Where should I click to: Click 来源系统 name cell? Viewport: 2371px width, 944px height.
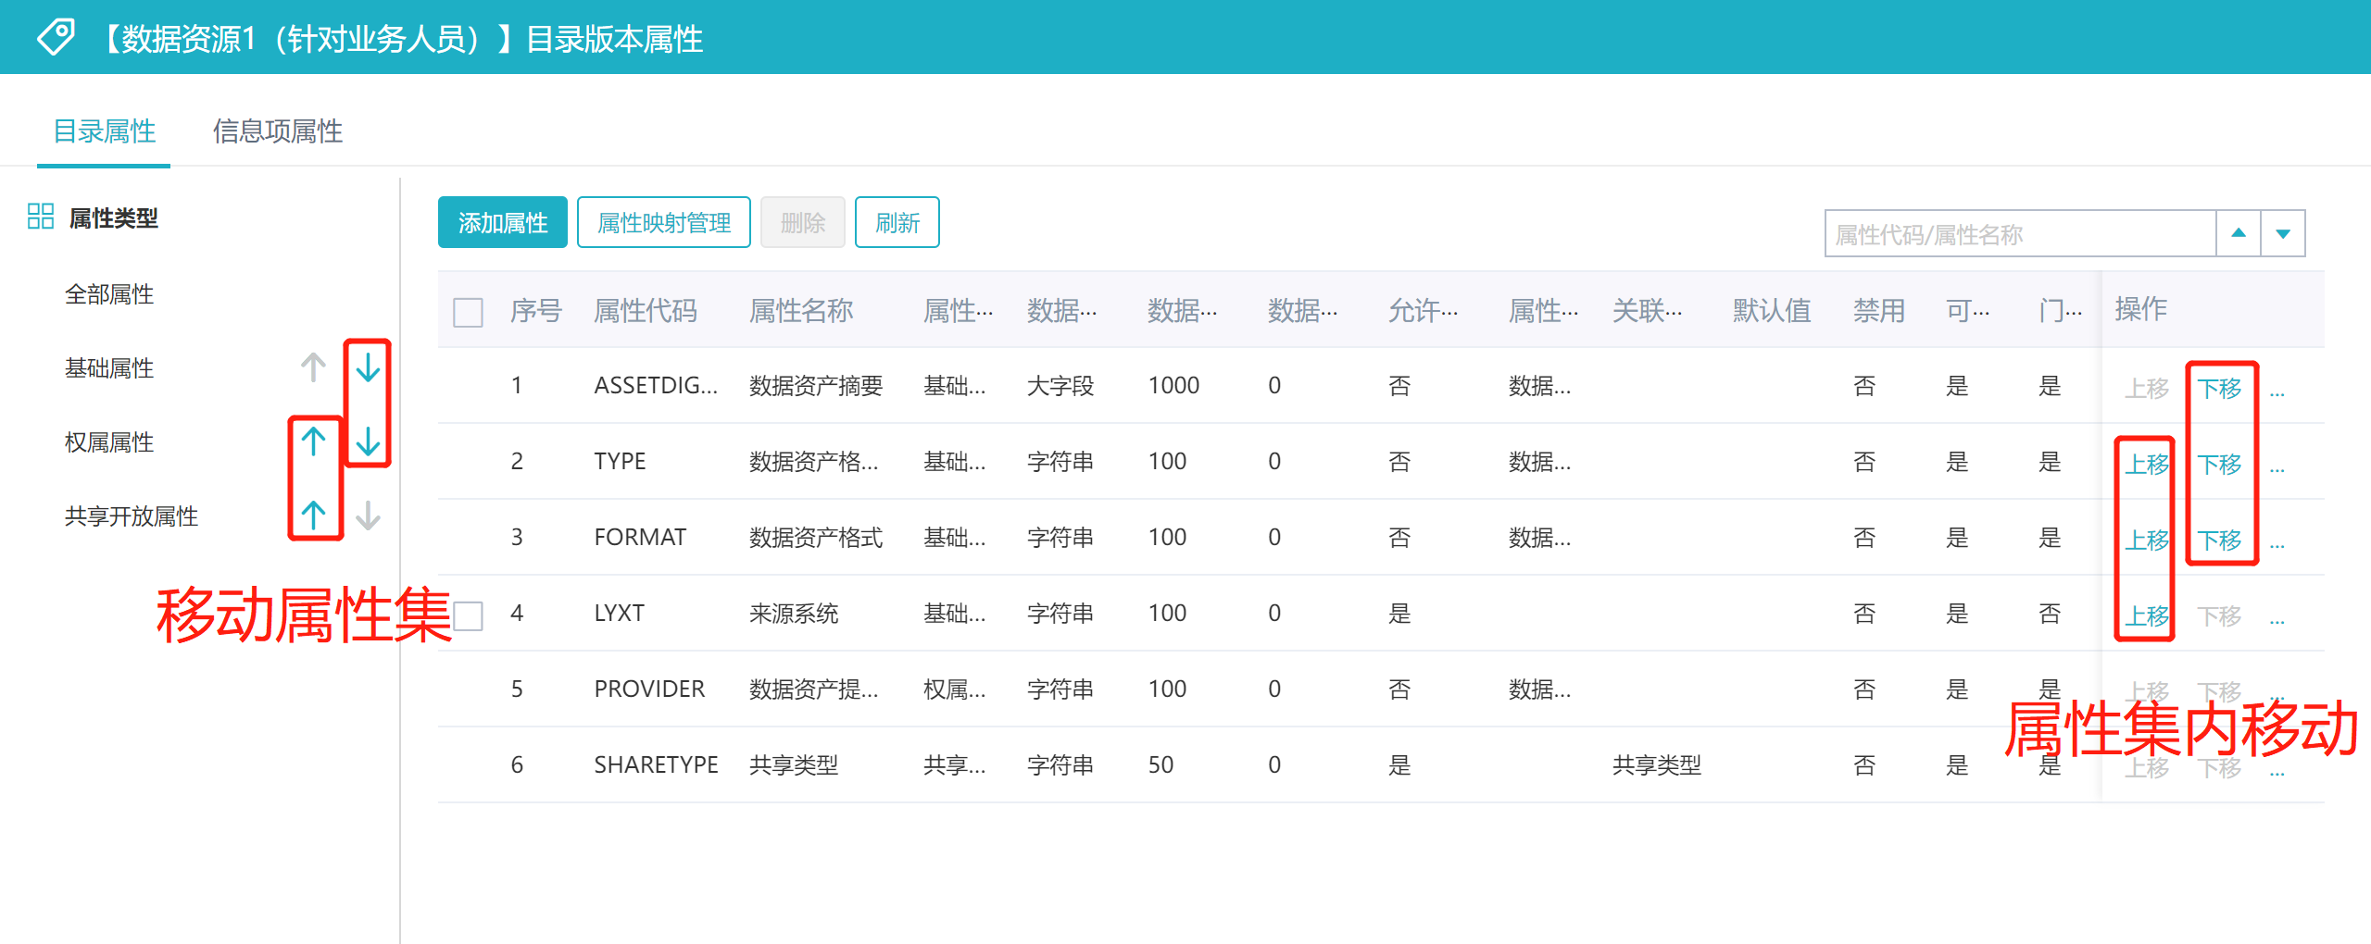[x=794, y=614]
